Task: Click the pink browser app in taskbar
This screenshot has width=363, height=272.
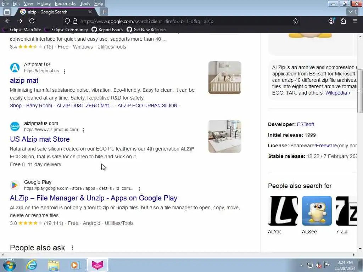Action: pyautogui.click(x=97, y=265)
